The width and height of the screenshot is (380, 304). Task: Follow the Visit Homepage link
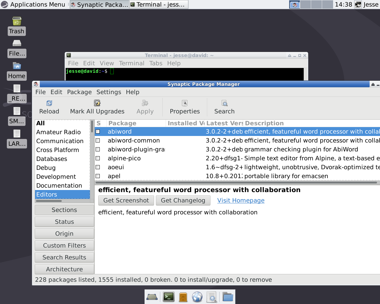[241, 200]
